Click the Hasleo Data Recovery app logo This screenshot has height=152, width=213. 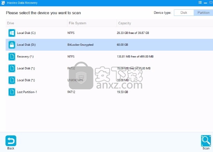pos(3,3)
